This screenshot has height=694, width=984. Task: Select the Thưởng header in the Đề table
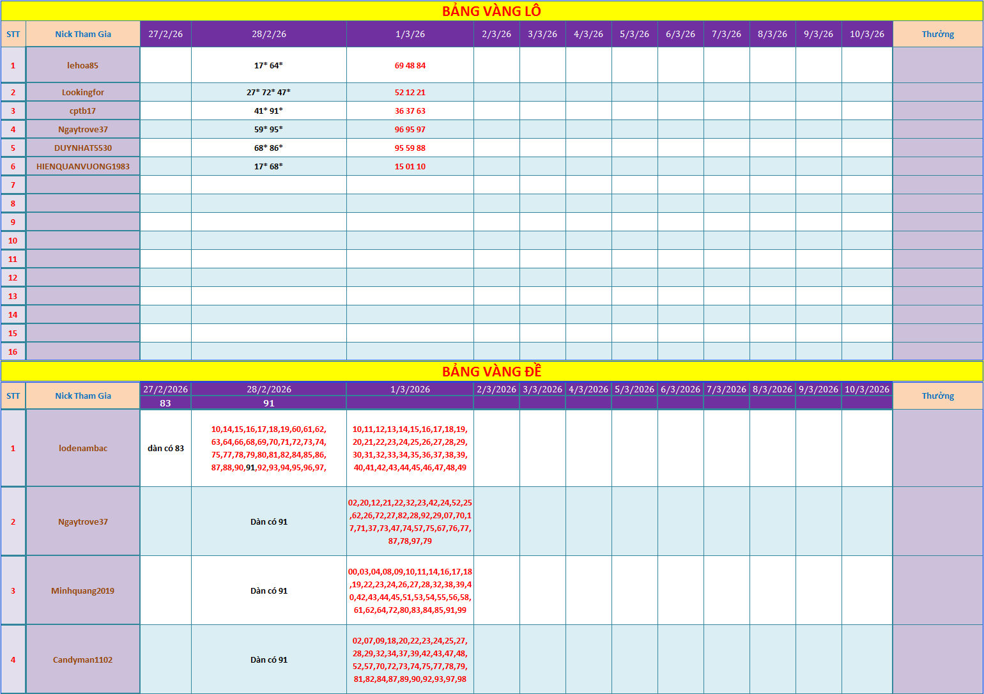coord(937,396)
